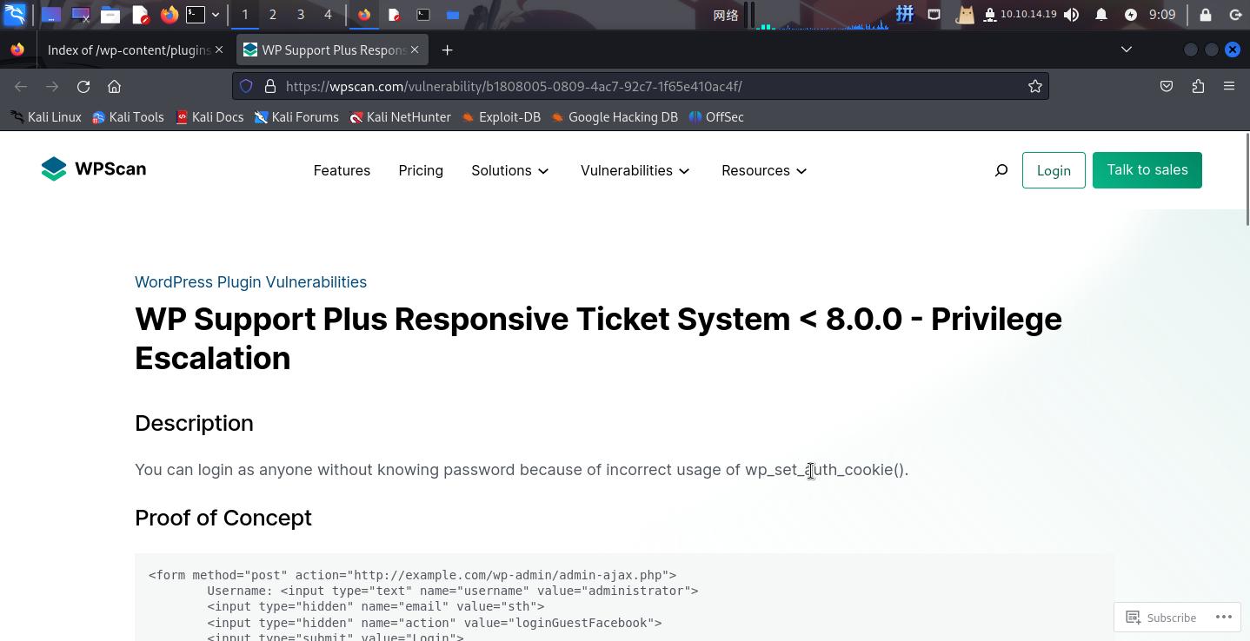This screenshot has height=641, width=1250.
Task: Bookmark this page with the star
Action: (x=1035, y=86)
